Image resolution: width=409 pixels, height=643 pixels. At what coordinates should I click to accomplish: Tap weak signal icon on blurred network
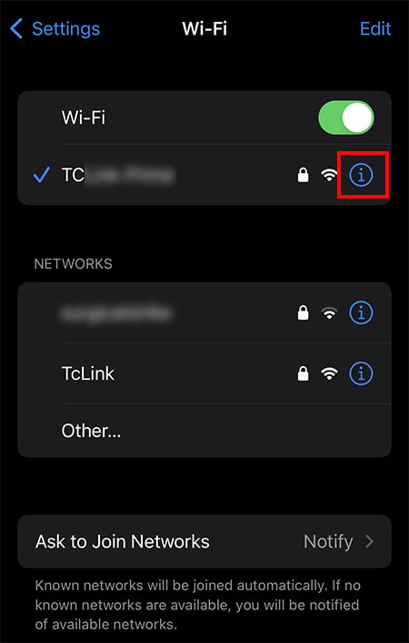[x=329, y=313]
